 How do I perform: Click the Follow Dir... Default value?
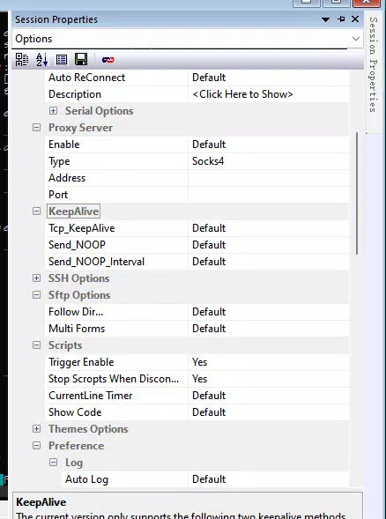click(269, 312)
